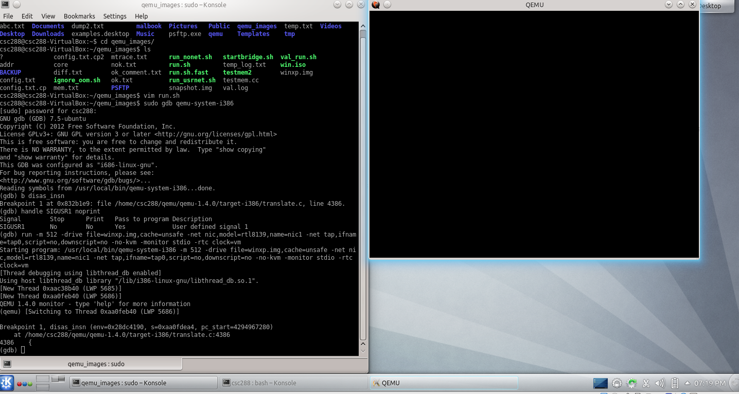Expand hidden system tray icons via up arrow
This screenshot has width=739, height=394.
point(687,383)
